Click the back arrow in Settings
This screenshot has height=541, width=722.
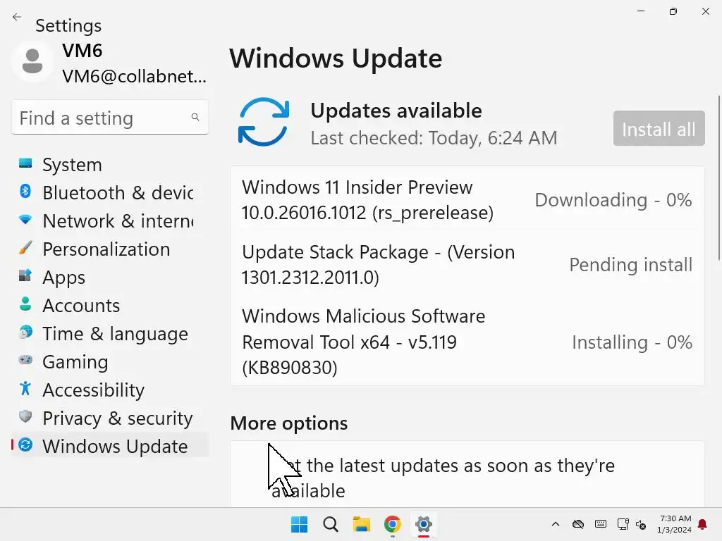pos(17,17)
